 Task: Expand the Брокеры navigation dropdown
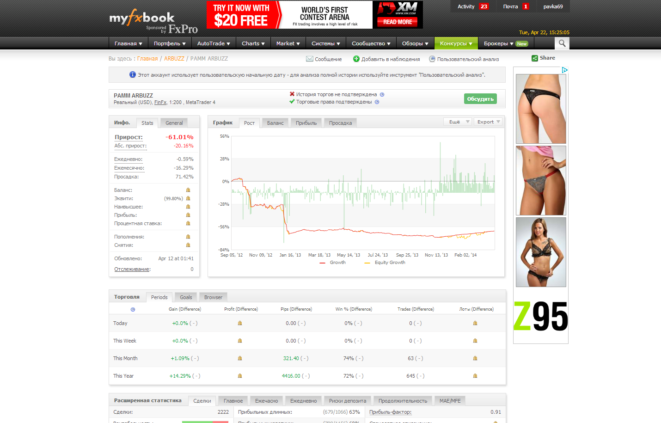coord(506,43)
